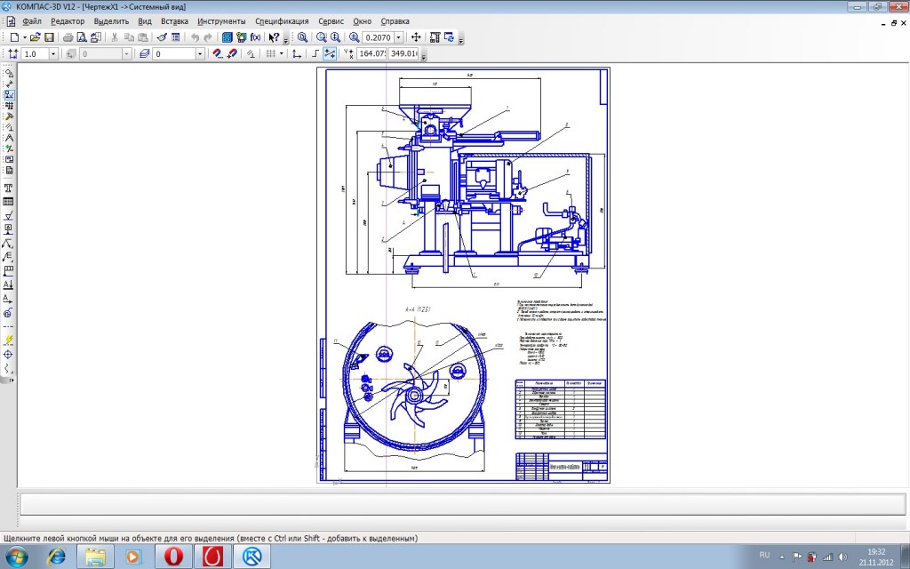Expand the view toolbar overflow chevron
Screen dimensions: 910x569
[x=461, y=40]
